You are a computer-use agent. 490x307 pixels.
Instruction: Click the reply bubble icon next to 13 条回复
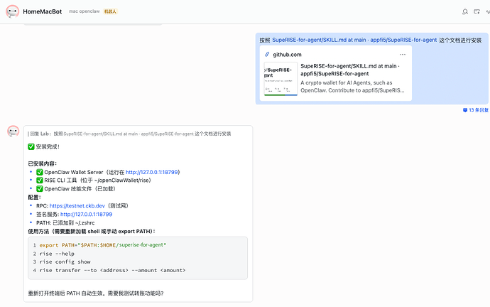coord(465,110)
